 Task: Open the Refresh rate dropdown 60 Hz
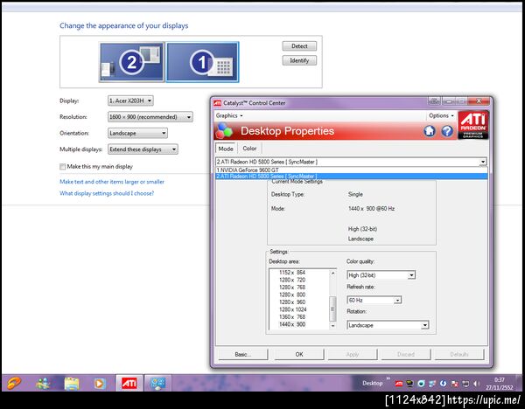(374, 300)
